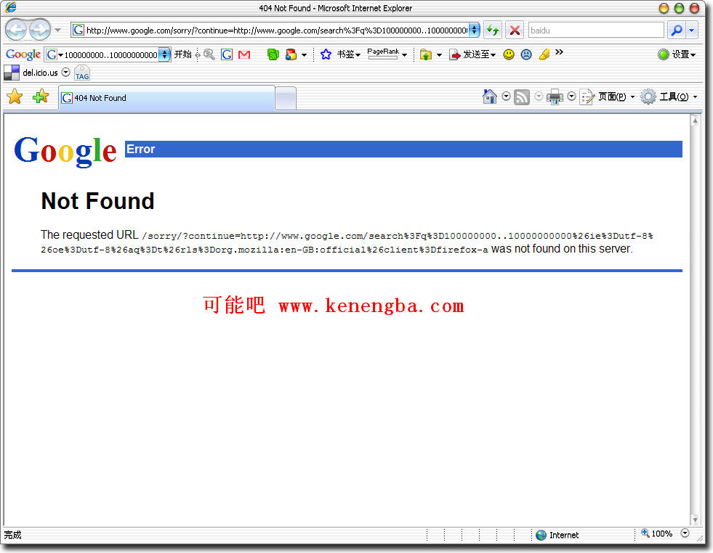
Task: Click the red Stop loading icon
Action: [x=515, y=30]
